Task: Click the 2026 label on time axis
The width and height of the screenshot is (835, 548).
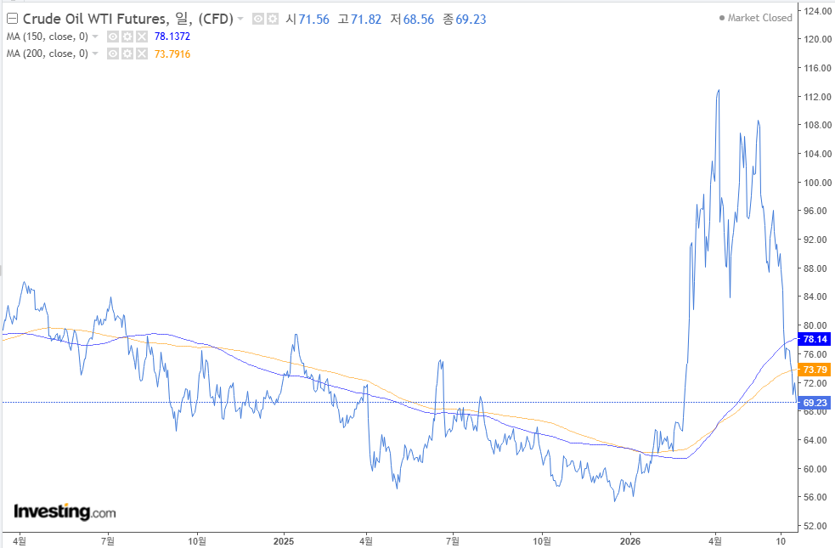Action: pos(630,541)
